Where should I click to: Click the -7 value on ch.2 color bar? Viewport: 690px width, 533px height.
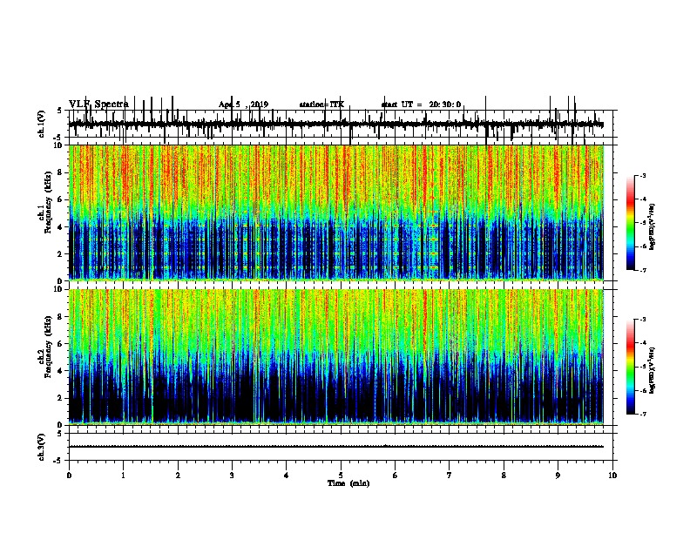(642, 414)
